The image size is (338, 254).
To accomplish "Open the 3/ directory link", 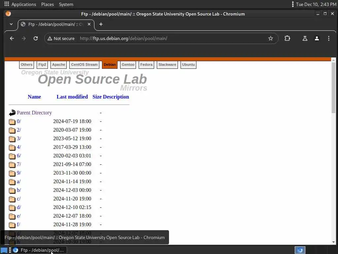I will (19, 139).
